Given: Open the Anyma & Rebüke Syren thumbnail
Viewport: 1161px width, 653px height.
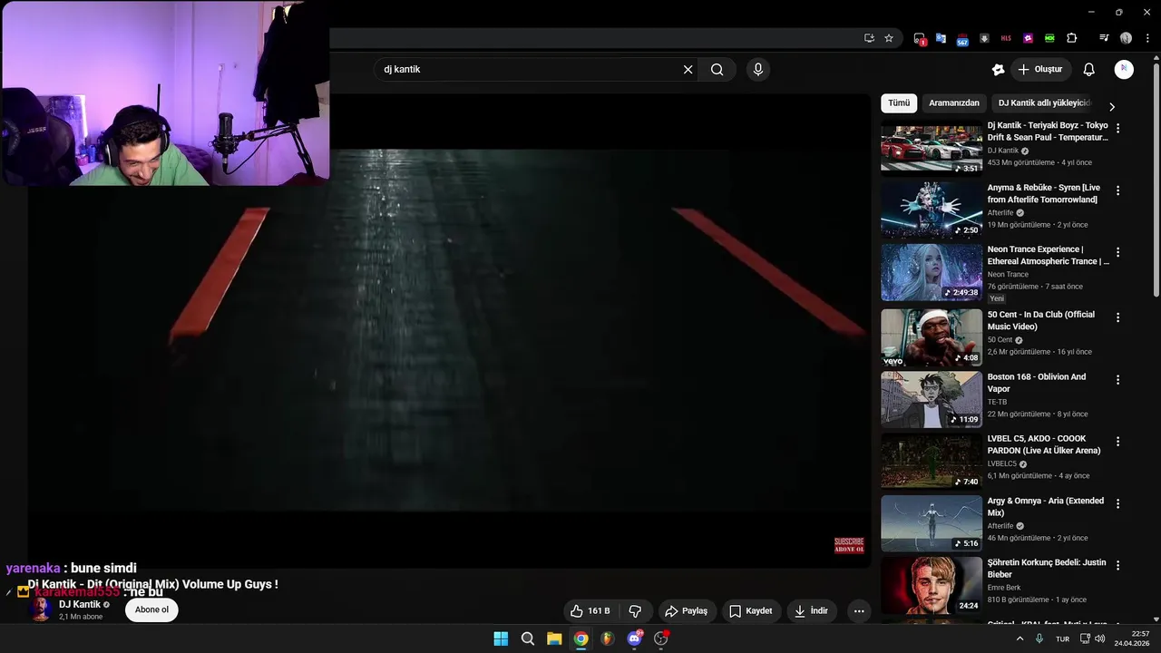Looking at the screenshot, I should coord(932,210).
